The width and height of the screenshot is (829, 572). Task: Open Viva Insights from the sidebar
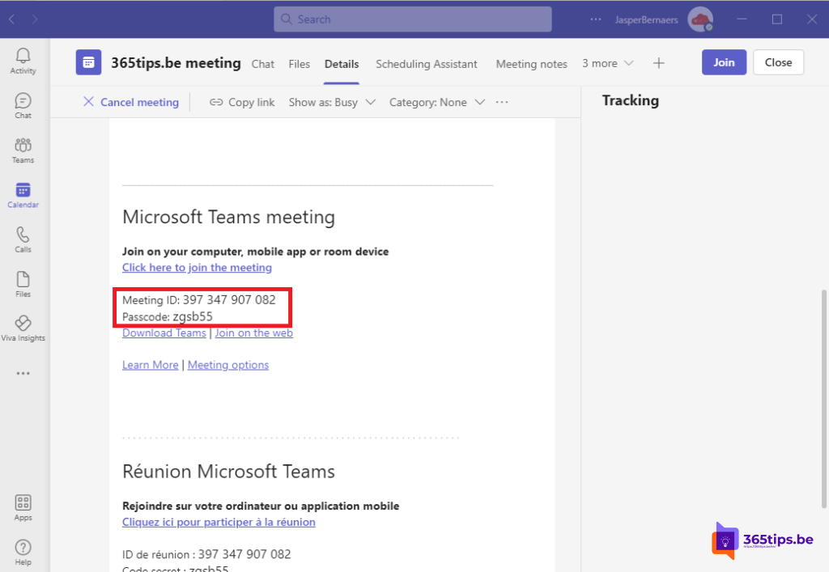point(23,328)
